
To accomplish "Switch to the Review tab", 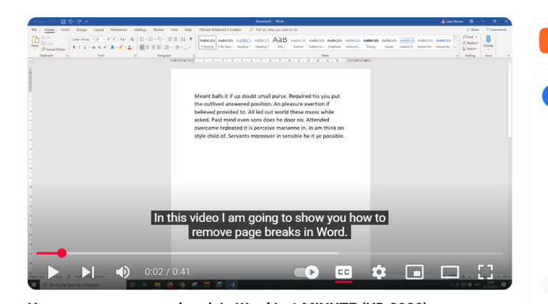I will pyautogui.click(x=158, y=30).
